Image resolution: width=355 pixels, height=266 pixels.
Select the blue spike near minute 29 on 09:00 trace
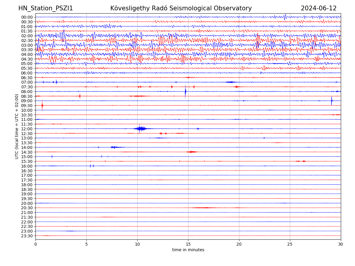coord(332,101)
